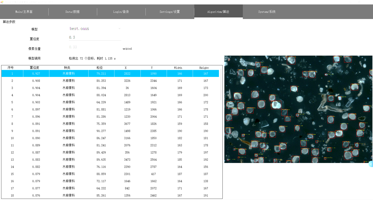Image resolution: width=373 pixels, height=200 pixels.
Task: Go to the Login/登录 tab
Action: (x=121, y=12)
